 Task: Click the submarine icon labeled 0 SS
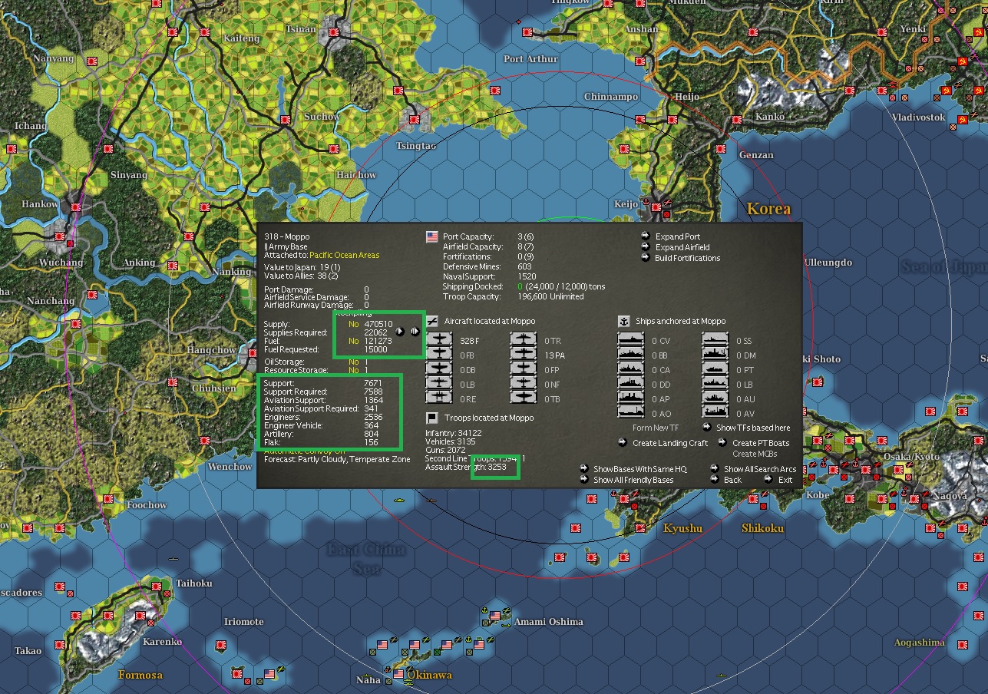(x=715, y=340)
